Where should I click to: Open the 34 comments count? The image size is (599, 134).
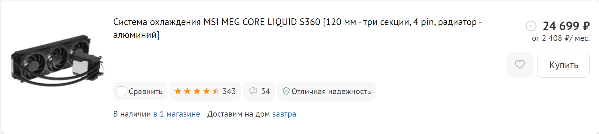[x=265, y=91]
